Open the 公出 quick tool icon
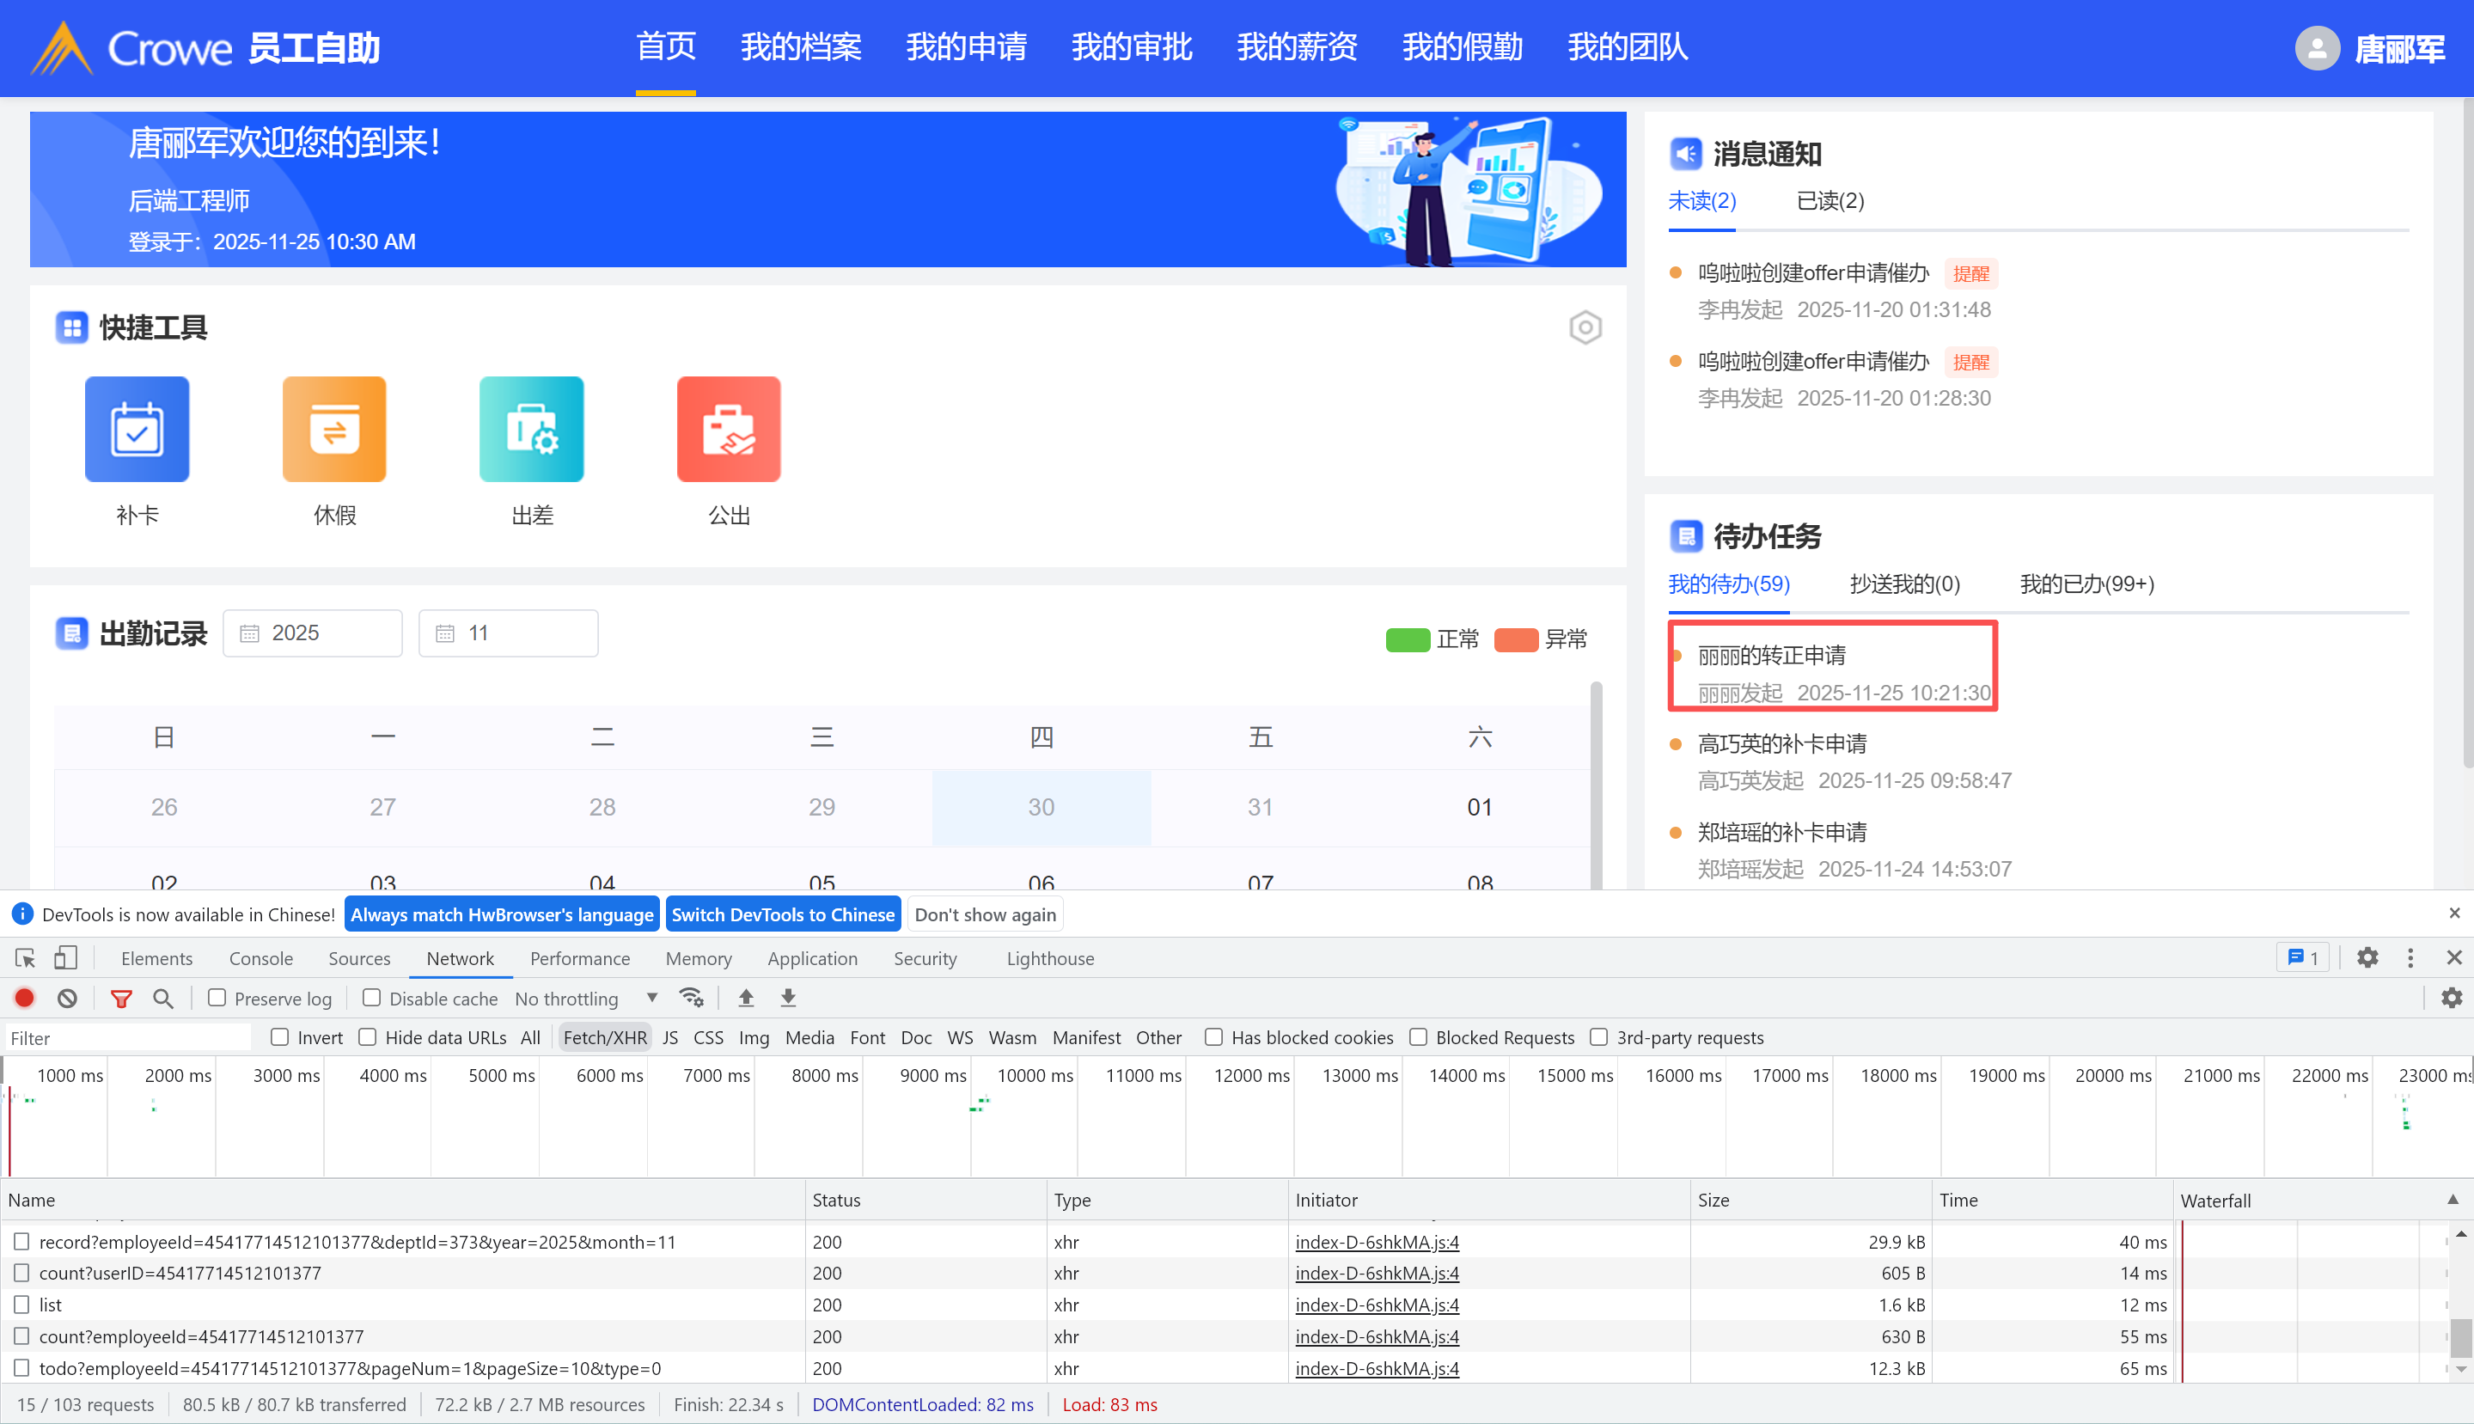2474x1424 pixels. tap(729, 430)
